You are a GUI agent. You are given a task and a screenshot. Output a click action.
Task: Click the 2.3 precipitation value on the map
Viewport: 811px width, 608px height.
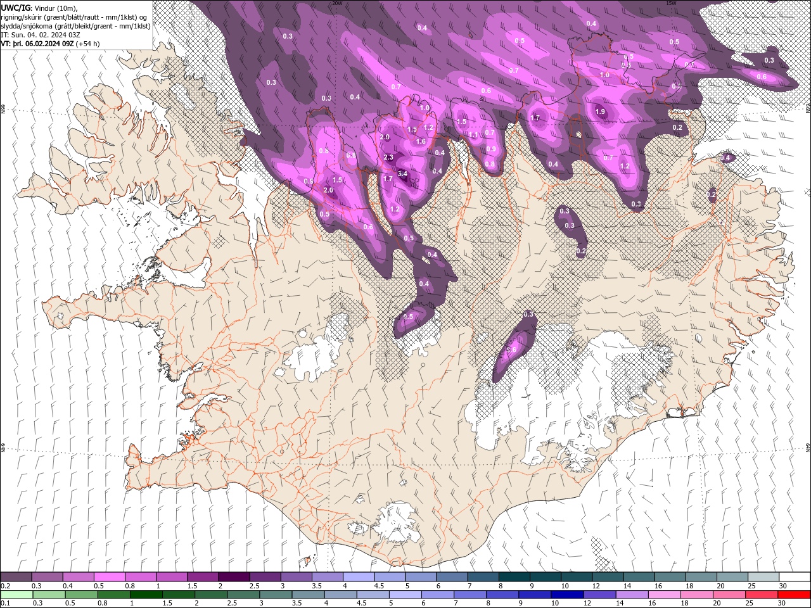388,157
